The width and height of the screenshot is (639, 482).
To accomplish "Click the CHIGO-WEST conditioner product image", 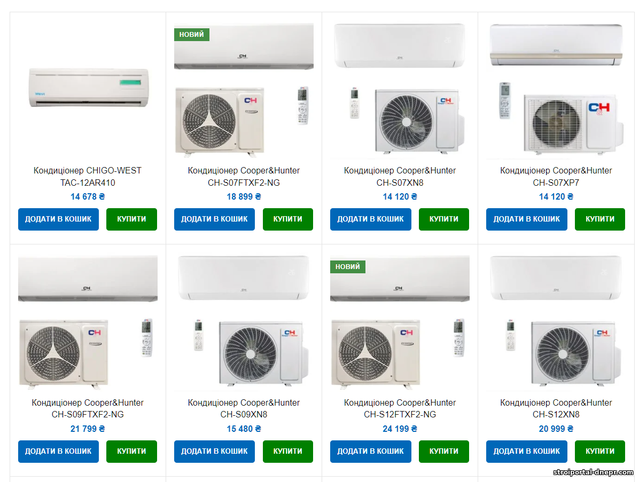I will click(x=88, y=87).
